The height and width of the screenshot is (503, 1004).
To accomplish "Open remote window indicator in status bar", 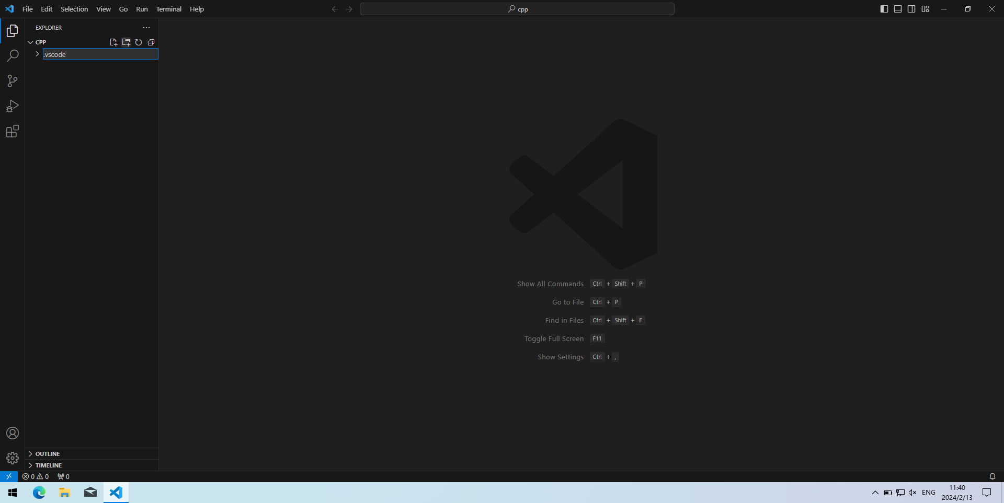I will tap(9, 476).
